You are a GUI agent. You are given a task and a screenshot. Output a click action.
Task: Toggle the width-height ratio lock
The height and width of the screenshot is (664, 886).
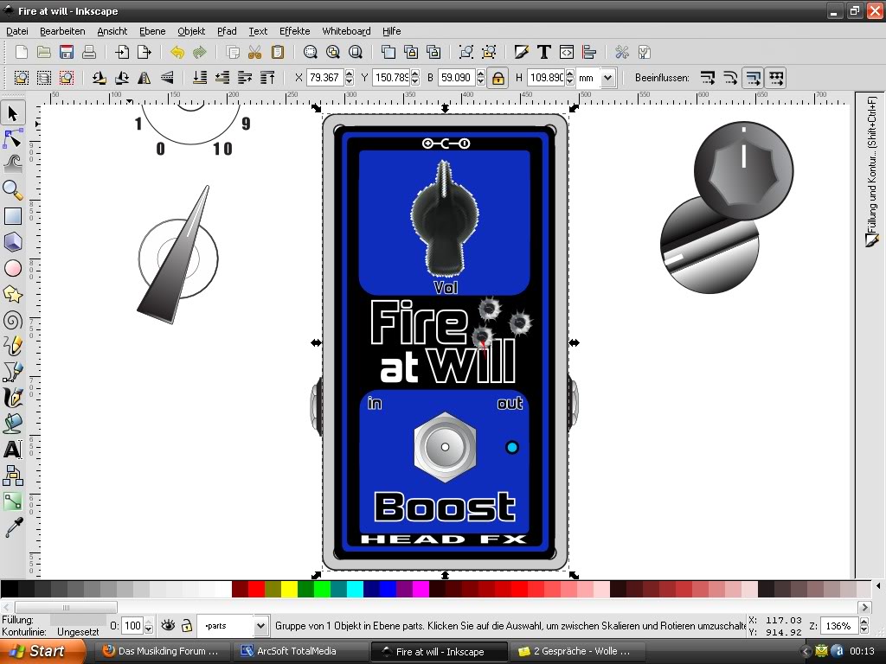(x=498, y=78)
